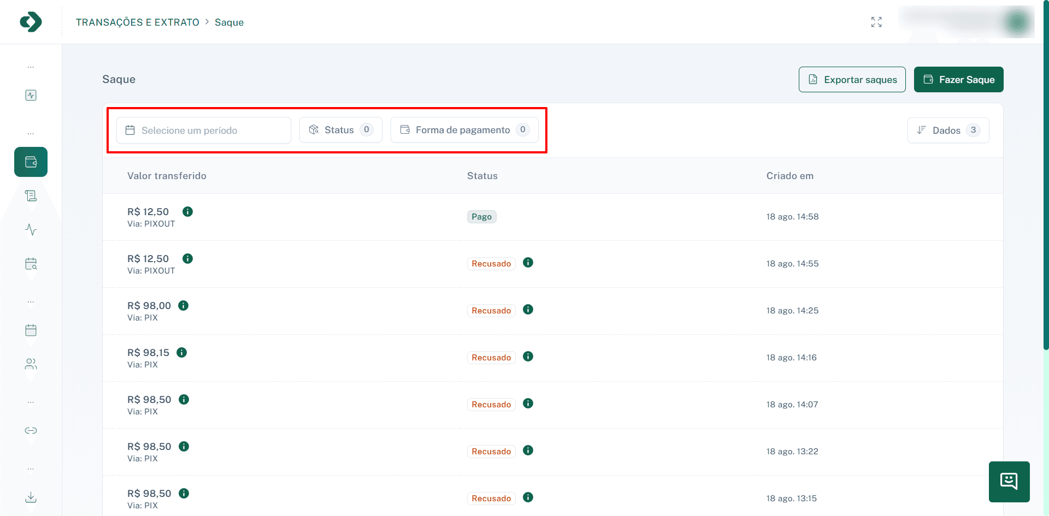Click the Selecione um período date field
1049x516 pixels.
203,131
